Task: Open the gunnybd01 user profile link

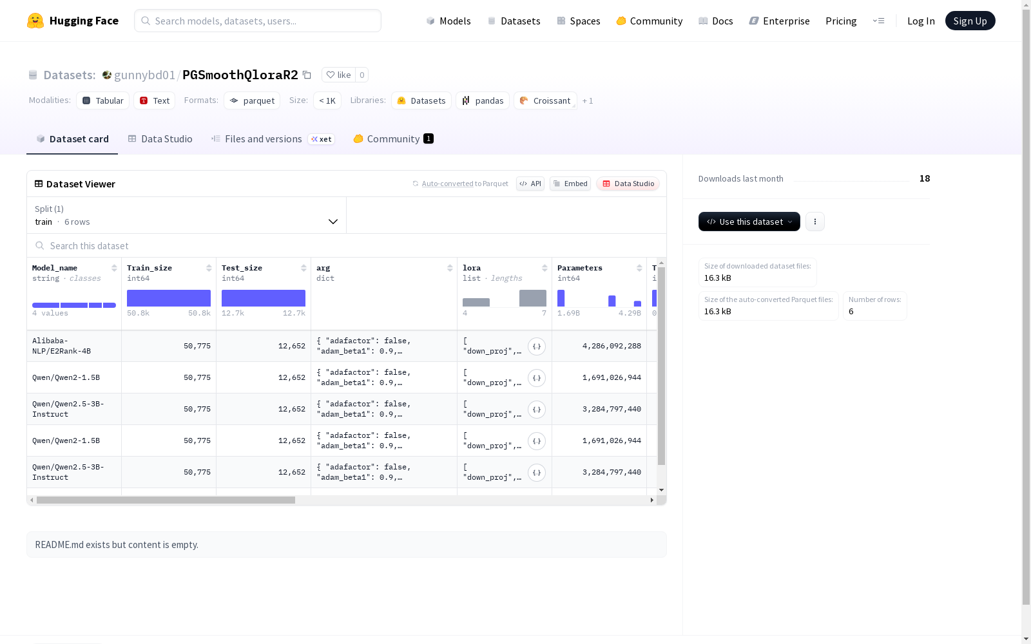Action: (144, 75)
